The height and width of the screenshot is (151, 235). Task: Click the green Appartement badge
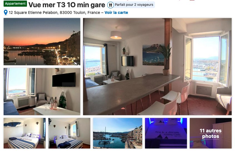[15, 4]
